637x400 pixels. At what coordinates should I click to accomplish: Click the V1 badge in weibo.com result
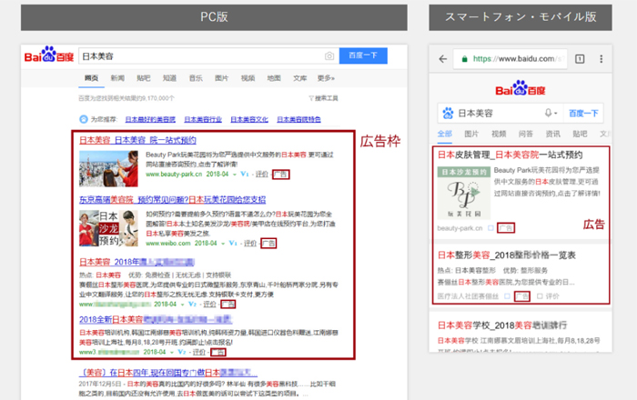click(x=233, y=243)
